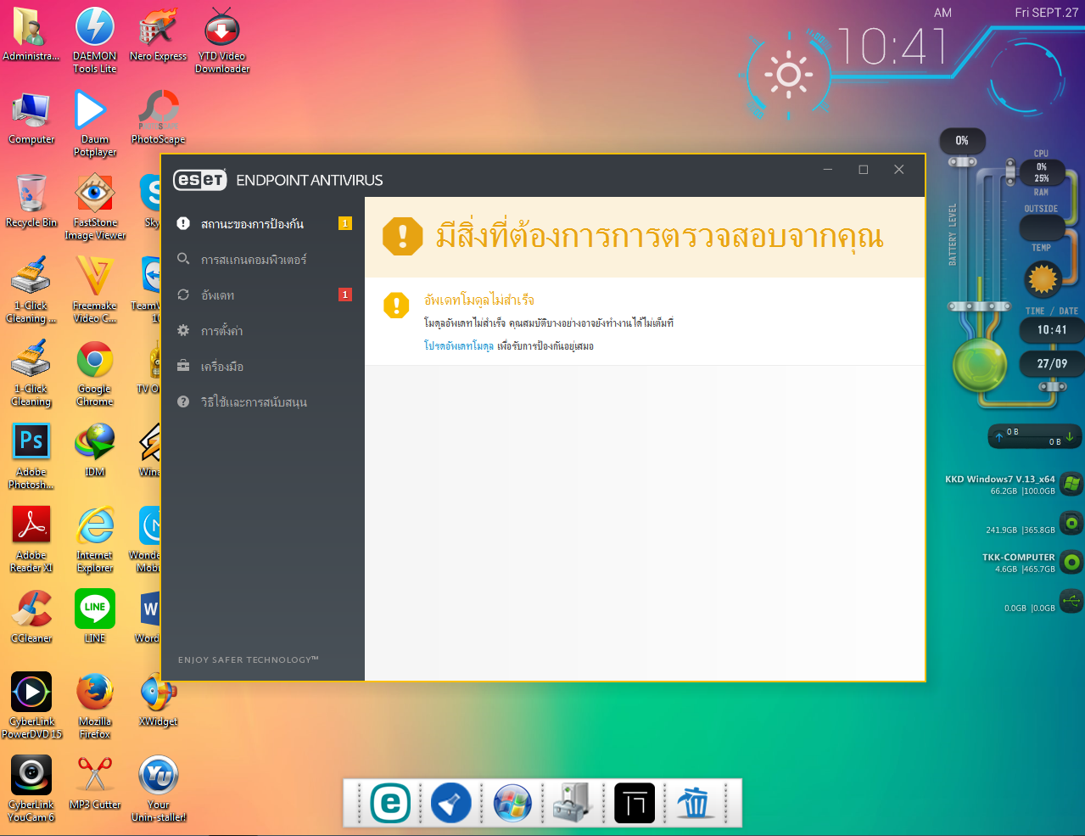Click the โปรดอัพเดทโมดูล update link

tap(458, 346)
